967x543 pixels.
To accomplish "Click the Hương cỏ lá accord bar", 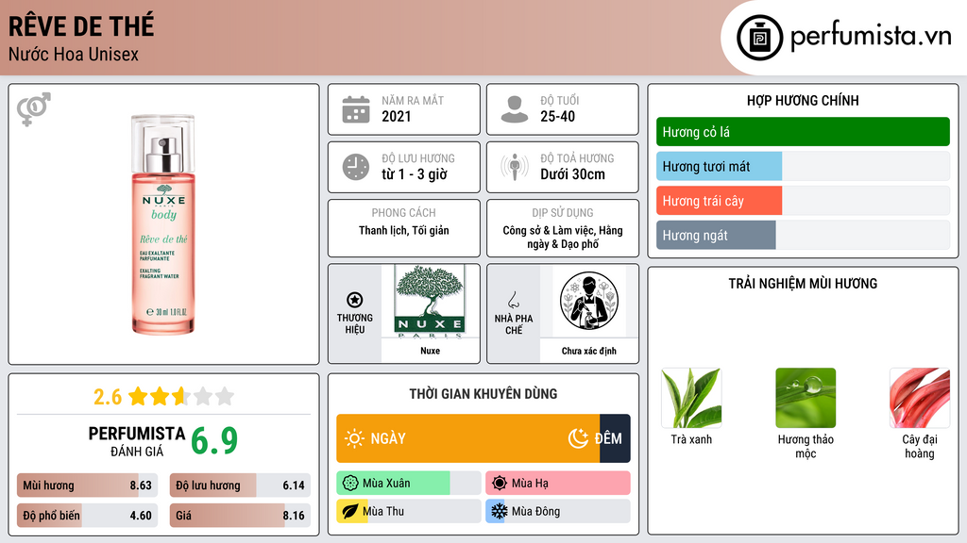I will point(803,132).
